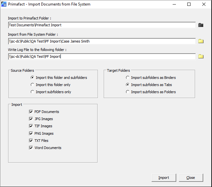Open the Primafact folder browse icon
This screenshot has width=212, height=187.
point(201,25)
